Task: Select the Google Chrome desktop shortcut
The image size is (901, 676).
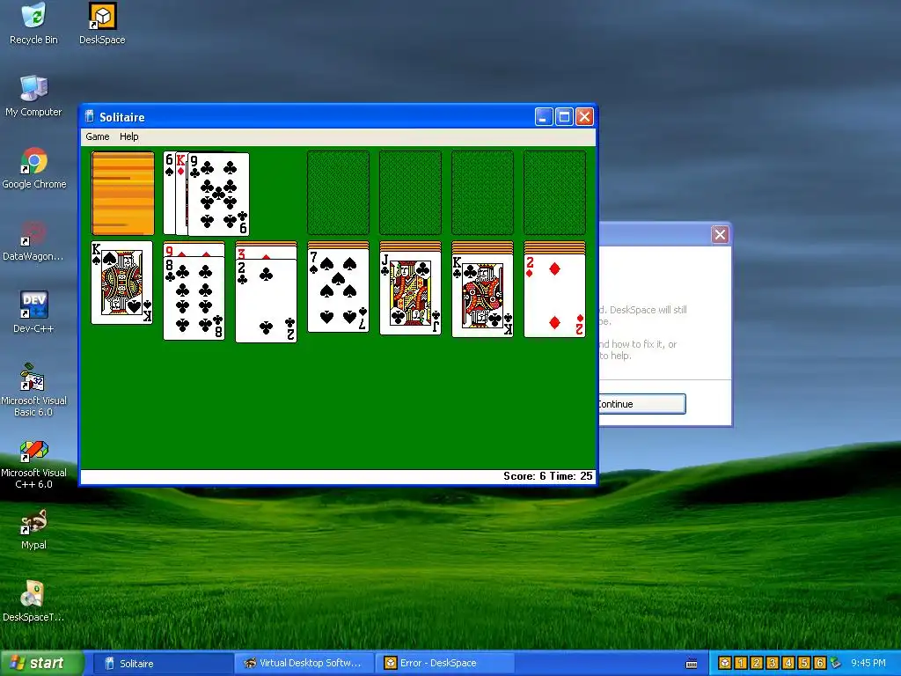Action: pyautogui.click(x=34, y=168)
